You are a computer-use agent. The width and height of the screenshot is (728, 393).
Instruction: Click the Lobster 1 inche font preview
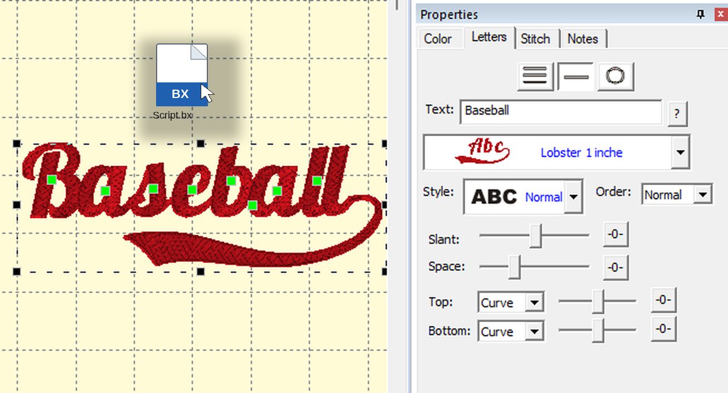pyautogui.click(x=547, y=152)
